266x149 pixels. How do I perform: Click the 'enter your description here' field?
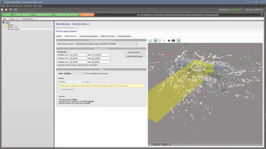pos(65,28)
